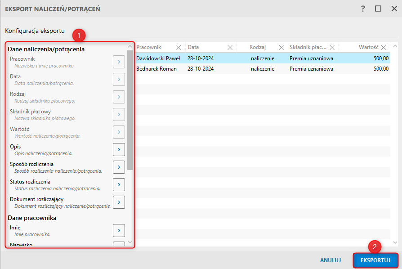
Task: Select the Dawidowski Paweł row
Action: pos(263,58)
